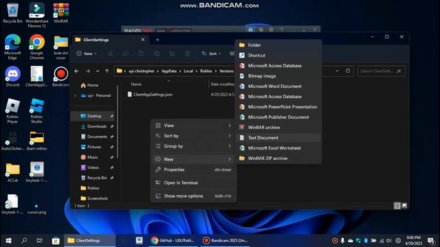Click the Share icon in Explorer toolbar

pyautogui.click(x=172, y=54)
